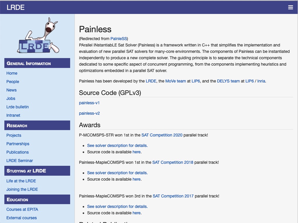Image resolution: width=298 pixels, height=223 pixels.
Task: Open the Home page from sidebar
Action: click(12, 73)
